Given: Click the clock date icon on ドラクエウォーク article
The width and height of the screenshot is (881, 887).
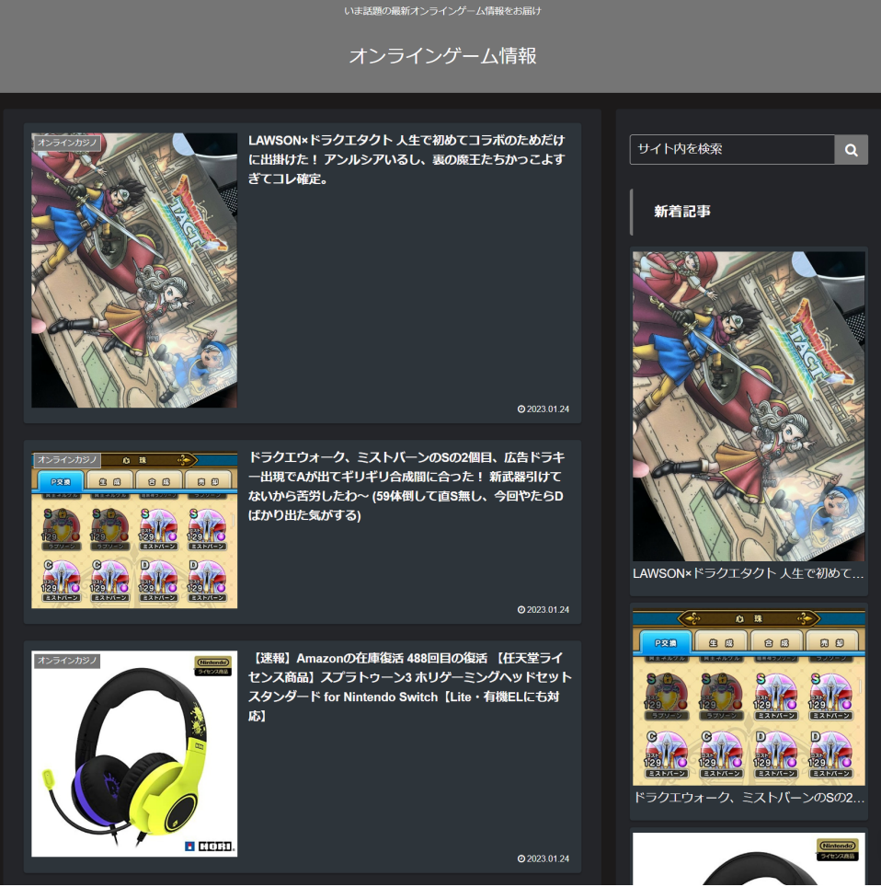Looking at the screenshot, I should [521, 610].
